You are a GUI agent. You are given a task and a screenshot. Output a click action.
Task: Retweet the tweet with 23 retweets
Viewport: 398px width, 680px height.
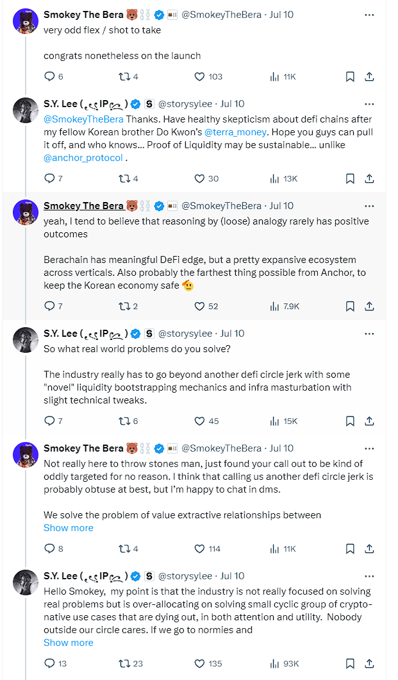[x=124, y=663]
